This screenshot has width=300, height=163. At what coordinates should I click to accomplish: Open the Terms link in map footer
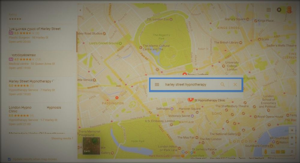point(242,158)
